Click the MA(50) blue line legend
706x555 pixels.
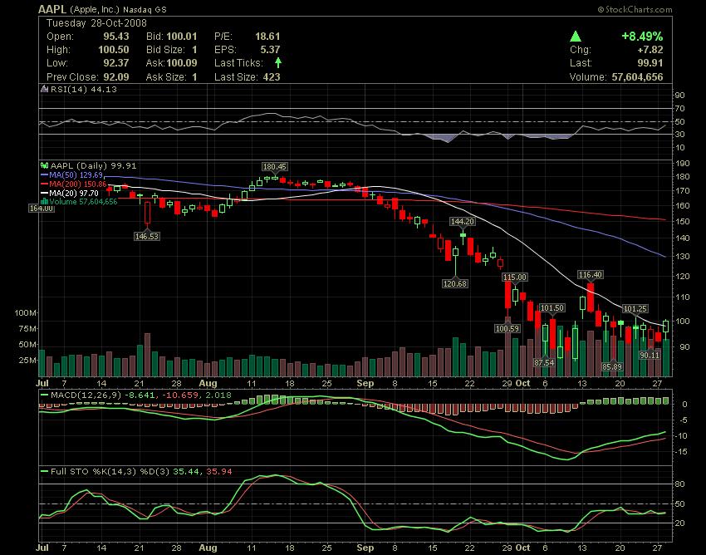pos(72,174)
